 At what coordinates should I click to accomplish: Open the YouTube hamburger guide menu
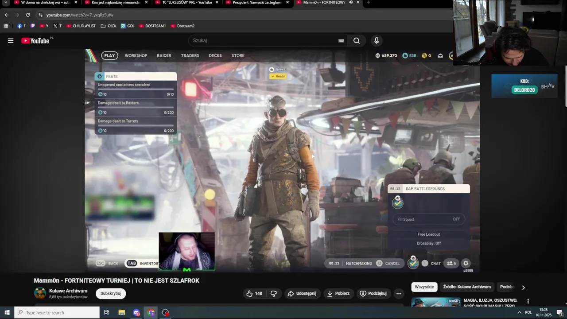coord(11,41)
